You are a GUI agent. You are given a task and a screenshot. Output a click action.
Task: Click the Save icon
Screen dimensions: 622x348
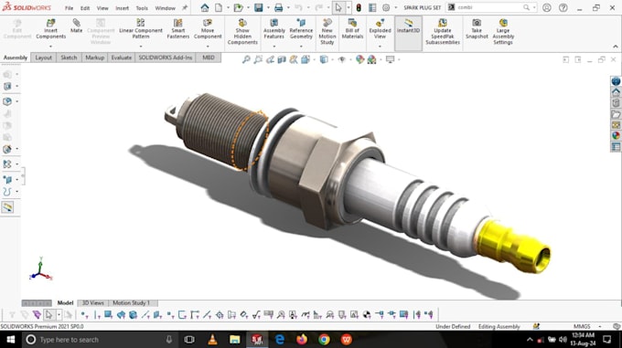coord(258,7)
